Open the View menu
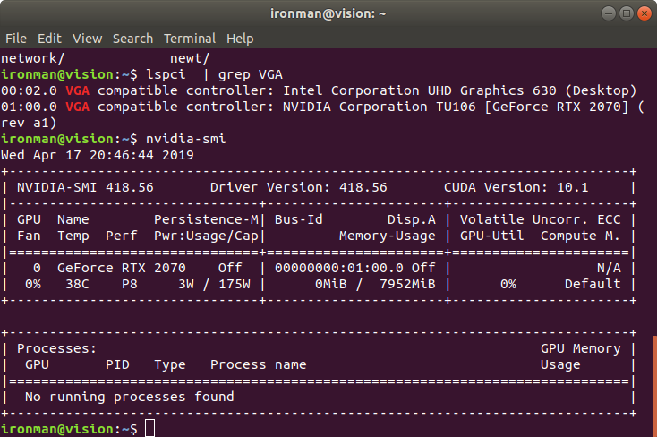Screen dimensions: 657x437 click(x=88, y=39)
